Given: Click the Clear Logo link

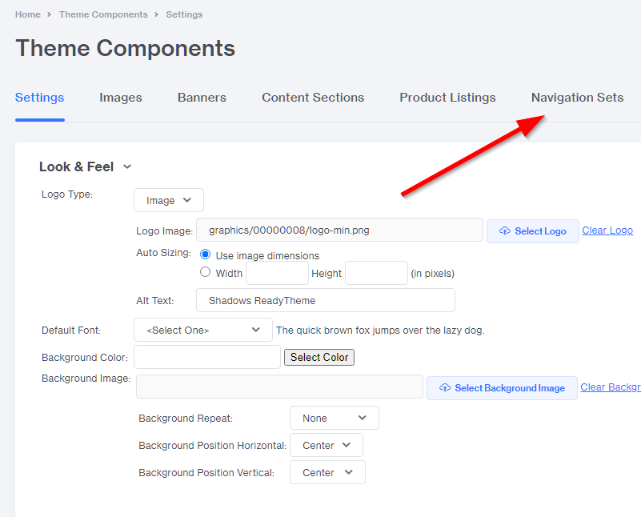Looking at the screenshot, I should [x=607, y=230].
